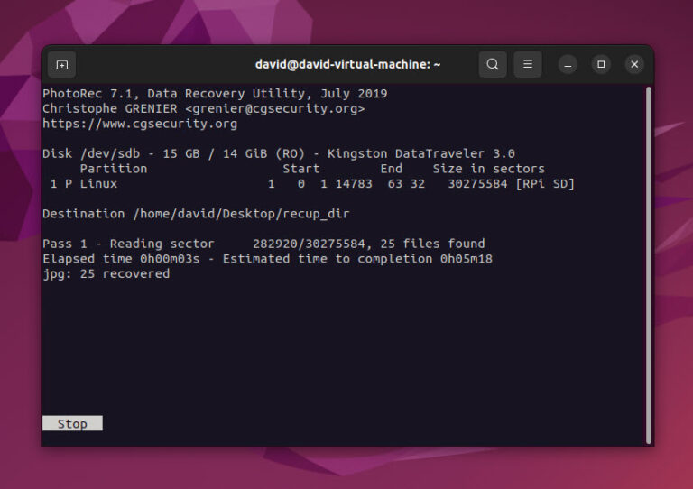Open a new terminal tab
The image size is (693, 489).
(x=61, y=65)
